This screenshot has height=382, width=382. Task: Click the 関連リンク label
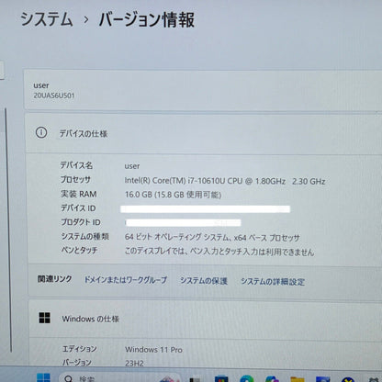click(54, 279)
